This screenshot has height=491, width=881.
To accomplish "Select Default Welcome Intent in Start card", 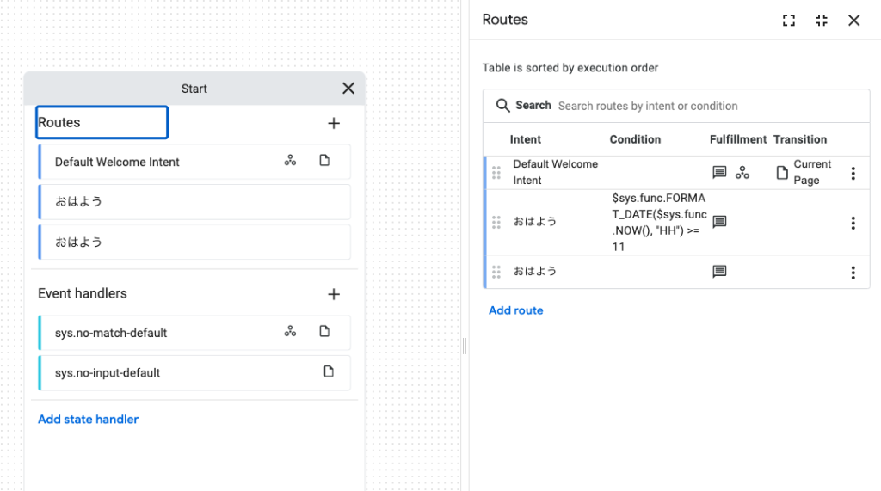I will [117, 162].
